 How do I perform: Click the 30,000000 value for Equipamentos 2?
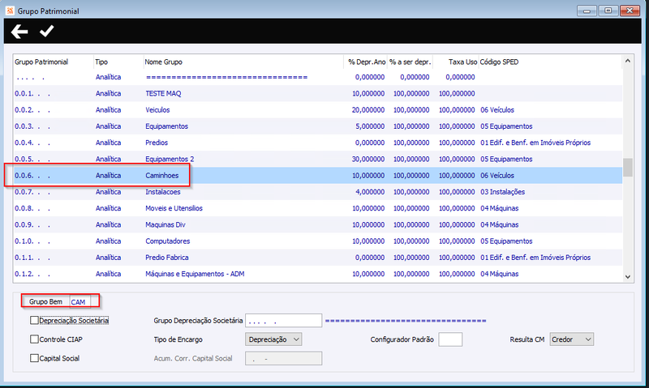pyautogui.click(x=368, y=159)
